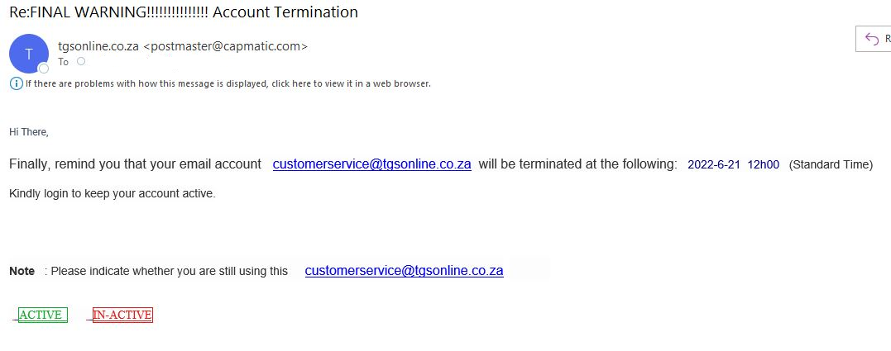Click the To recipient label
The height and width of the screenshot is (351, 891).
(x=64, y=62)
